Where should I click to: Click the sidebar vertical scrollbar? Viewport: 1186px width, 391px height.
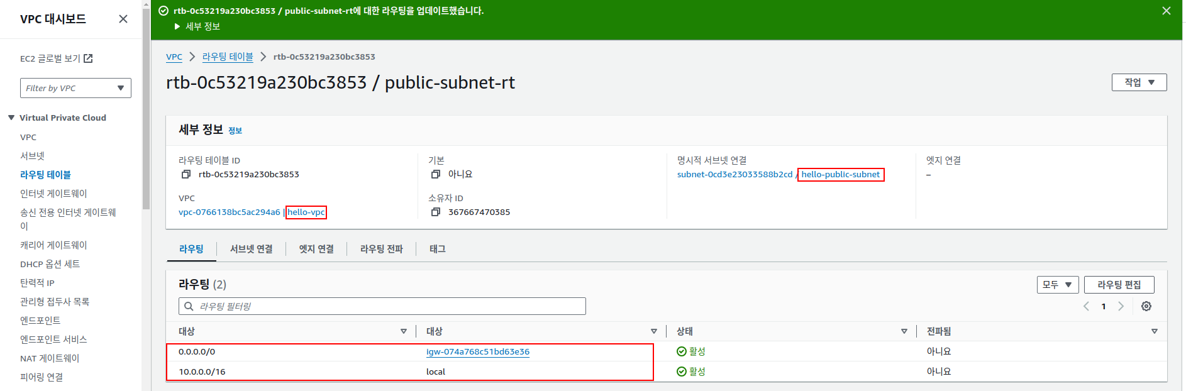pos(146,110)
